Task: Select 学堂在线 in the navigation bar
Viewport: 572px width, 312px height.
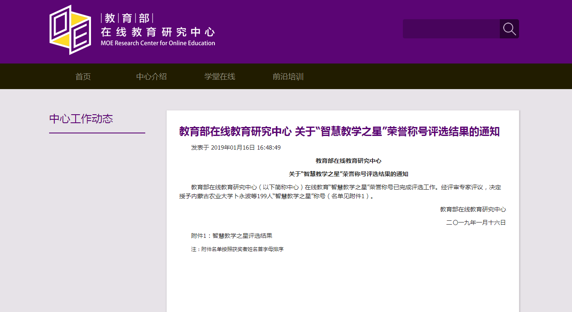Action: click(220, 77)
